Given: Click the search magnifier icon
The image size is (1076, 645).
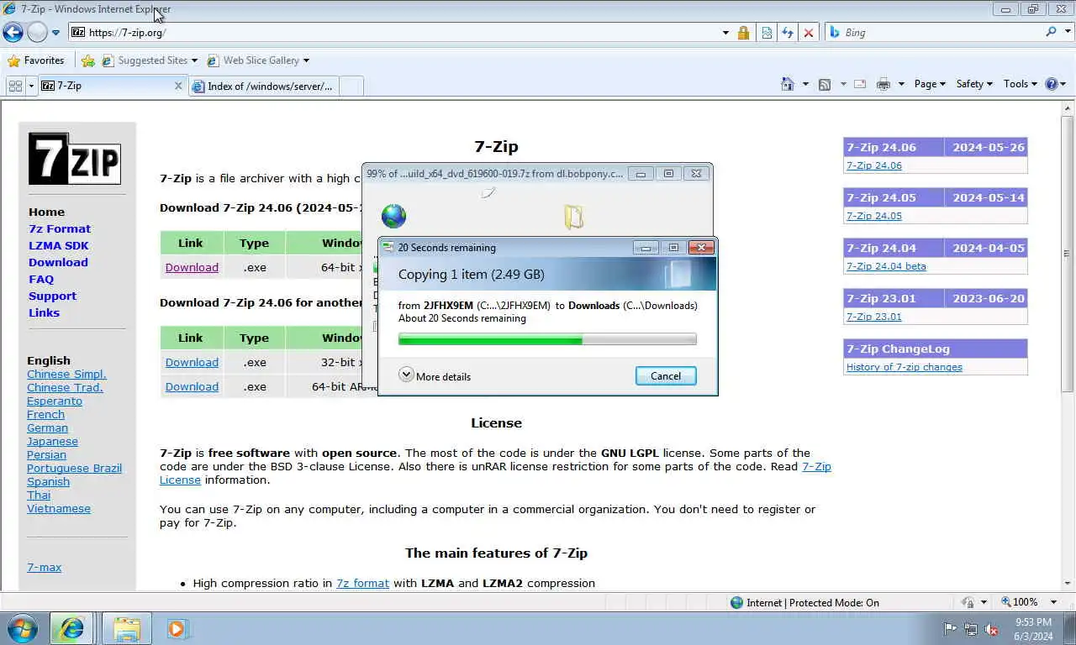Looking at the screenshot, I should pyautogui.click(x=1052, y=32).
